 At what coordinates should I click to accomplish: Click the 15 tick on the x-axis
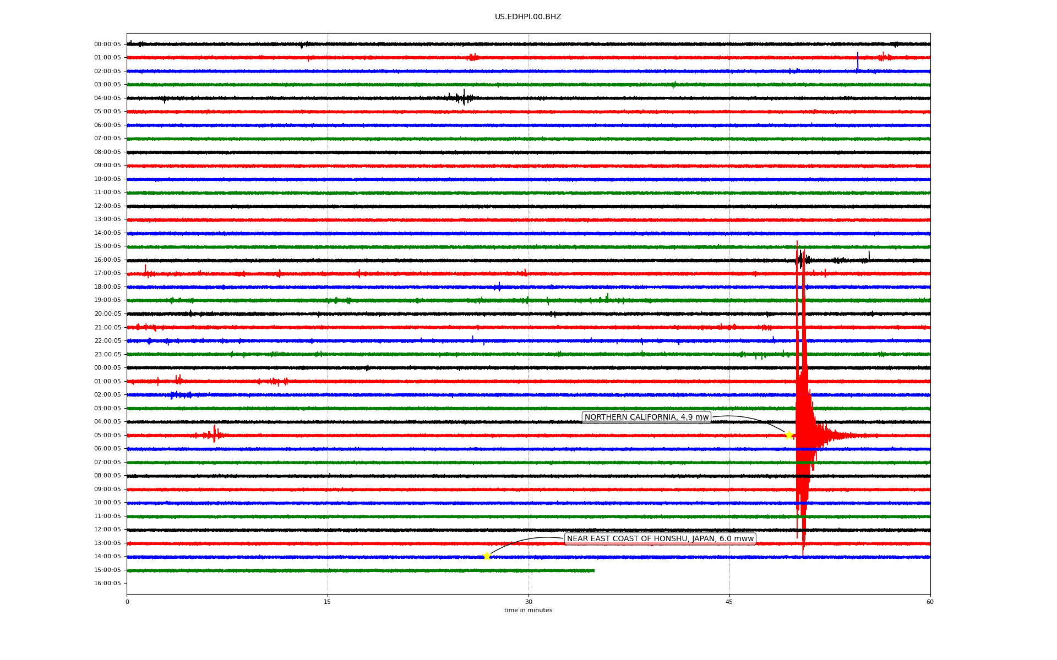328,602
